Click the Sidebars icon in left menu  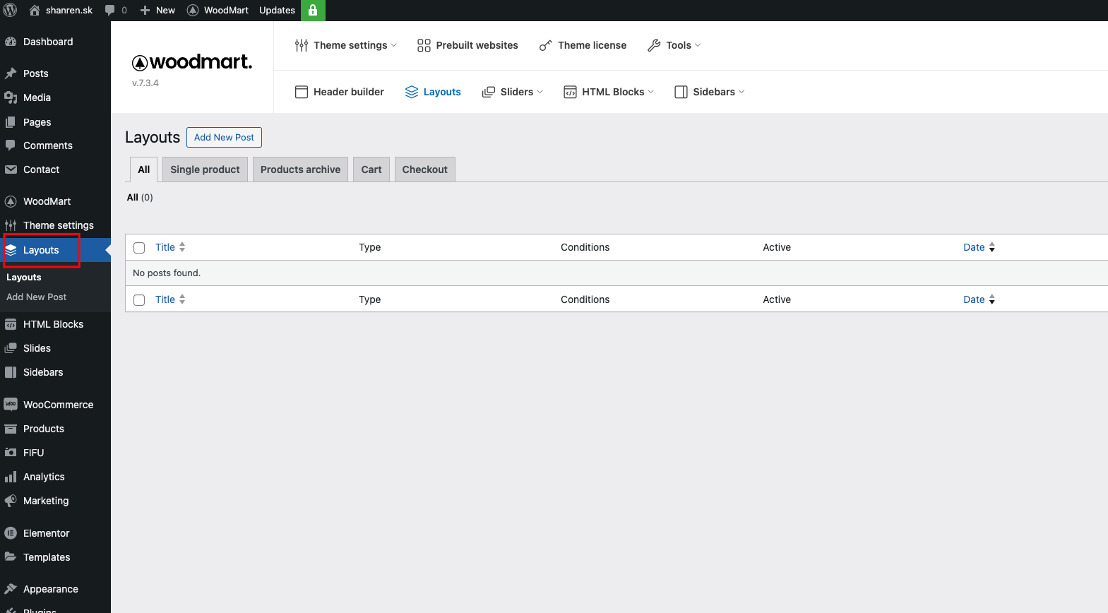click(11, 372)
